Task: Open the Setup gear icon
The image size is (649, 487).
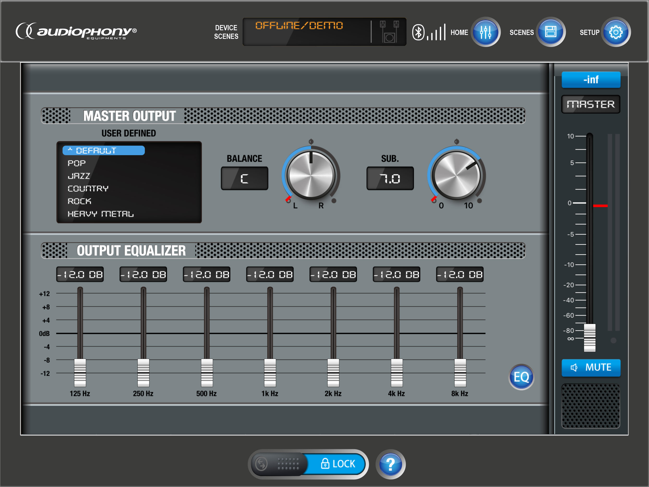Action: point(616,32)
